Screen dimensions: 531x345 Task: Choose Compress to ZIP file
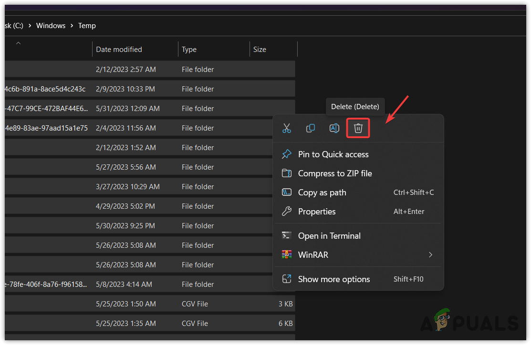coord(358,173)
